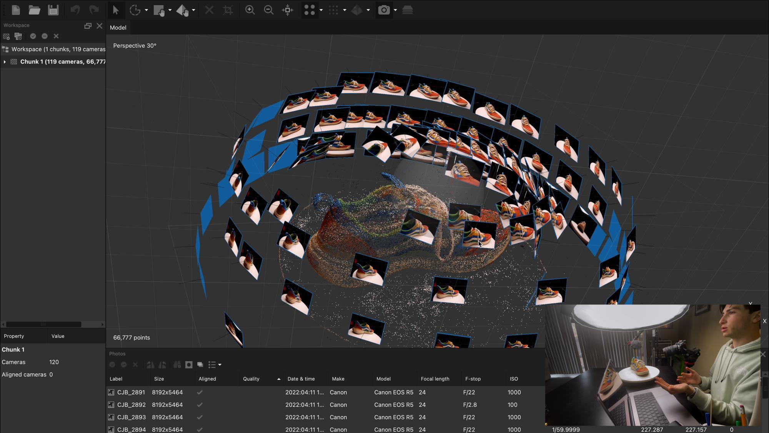Image resolution: width=769 pixels, height=433 pixels.
Task: Toggle Show Depth Maps in Photos toolbar
Action: 200,364
